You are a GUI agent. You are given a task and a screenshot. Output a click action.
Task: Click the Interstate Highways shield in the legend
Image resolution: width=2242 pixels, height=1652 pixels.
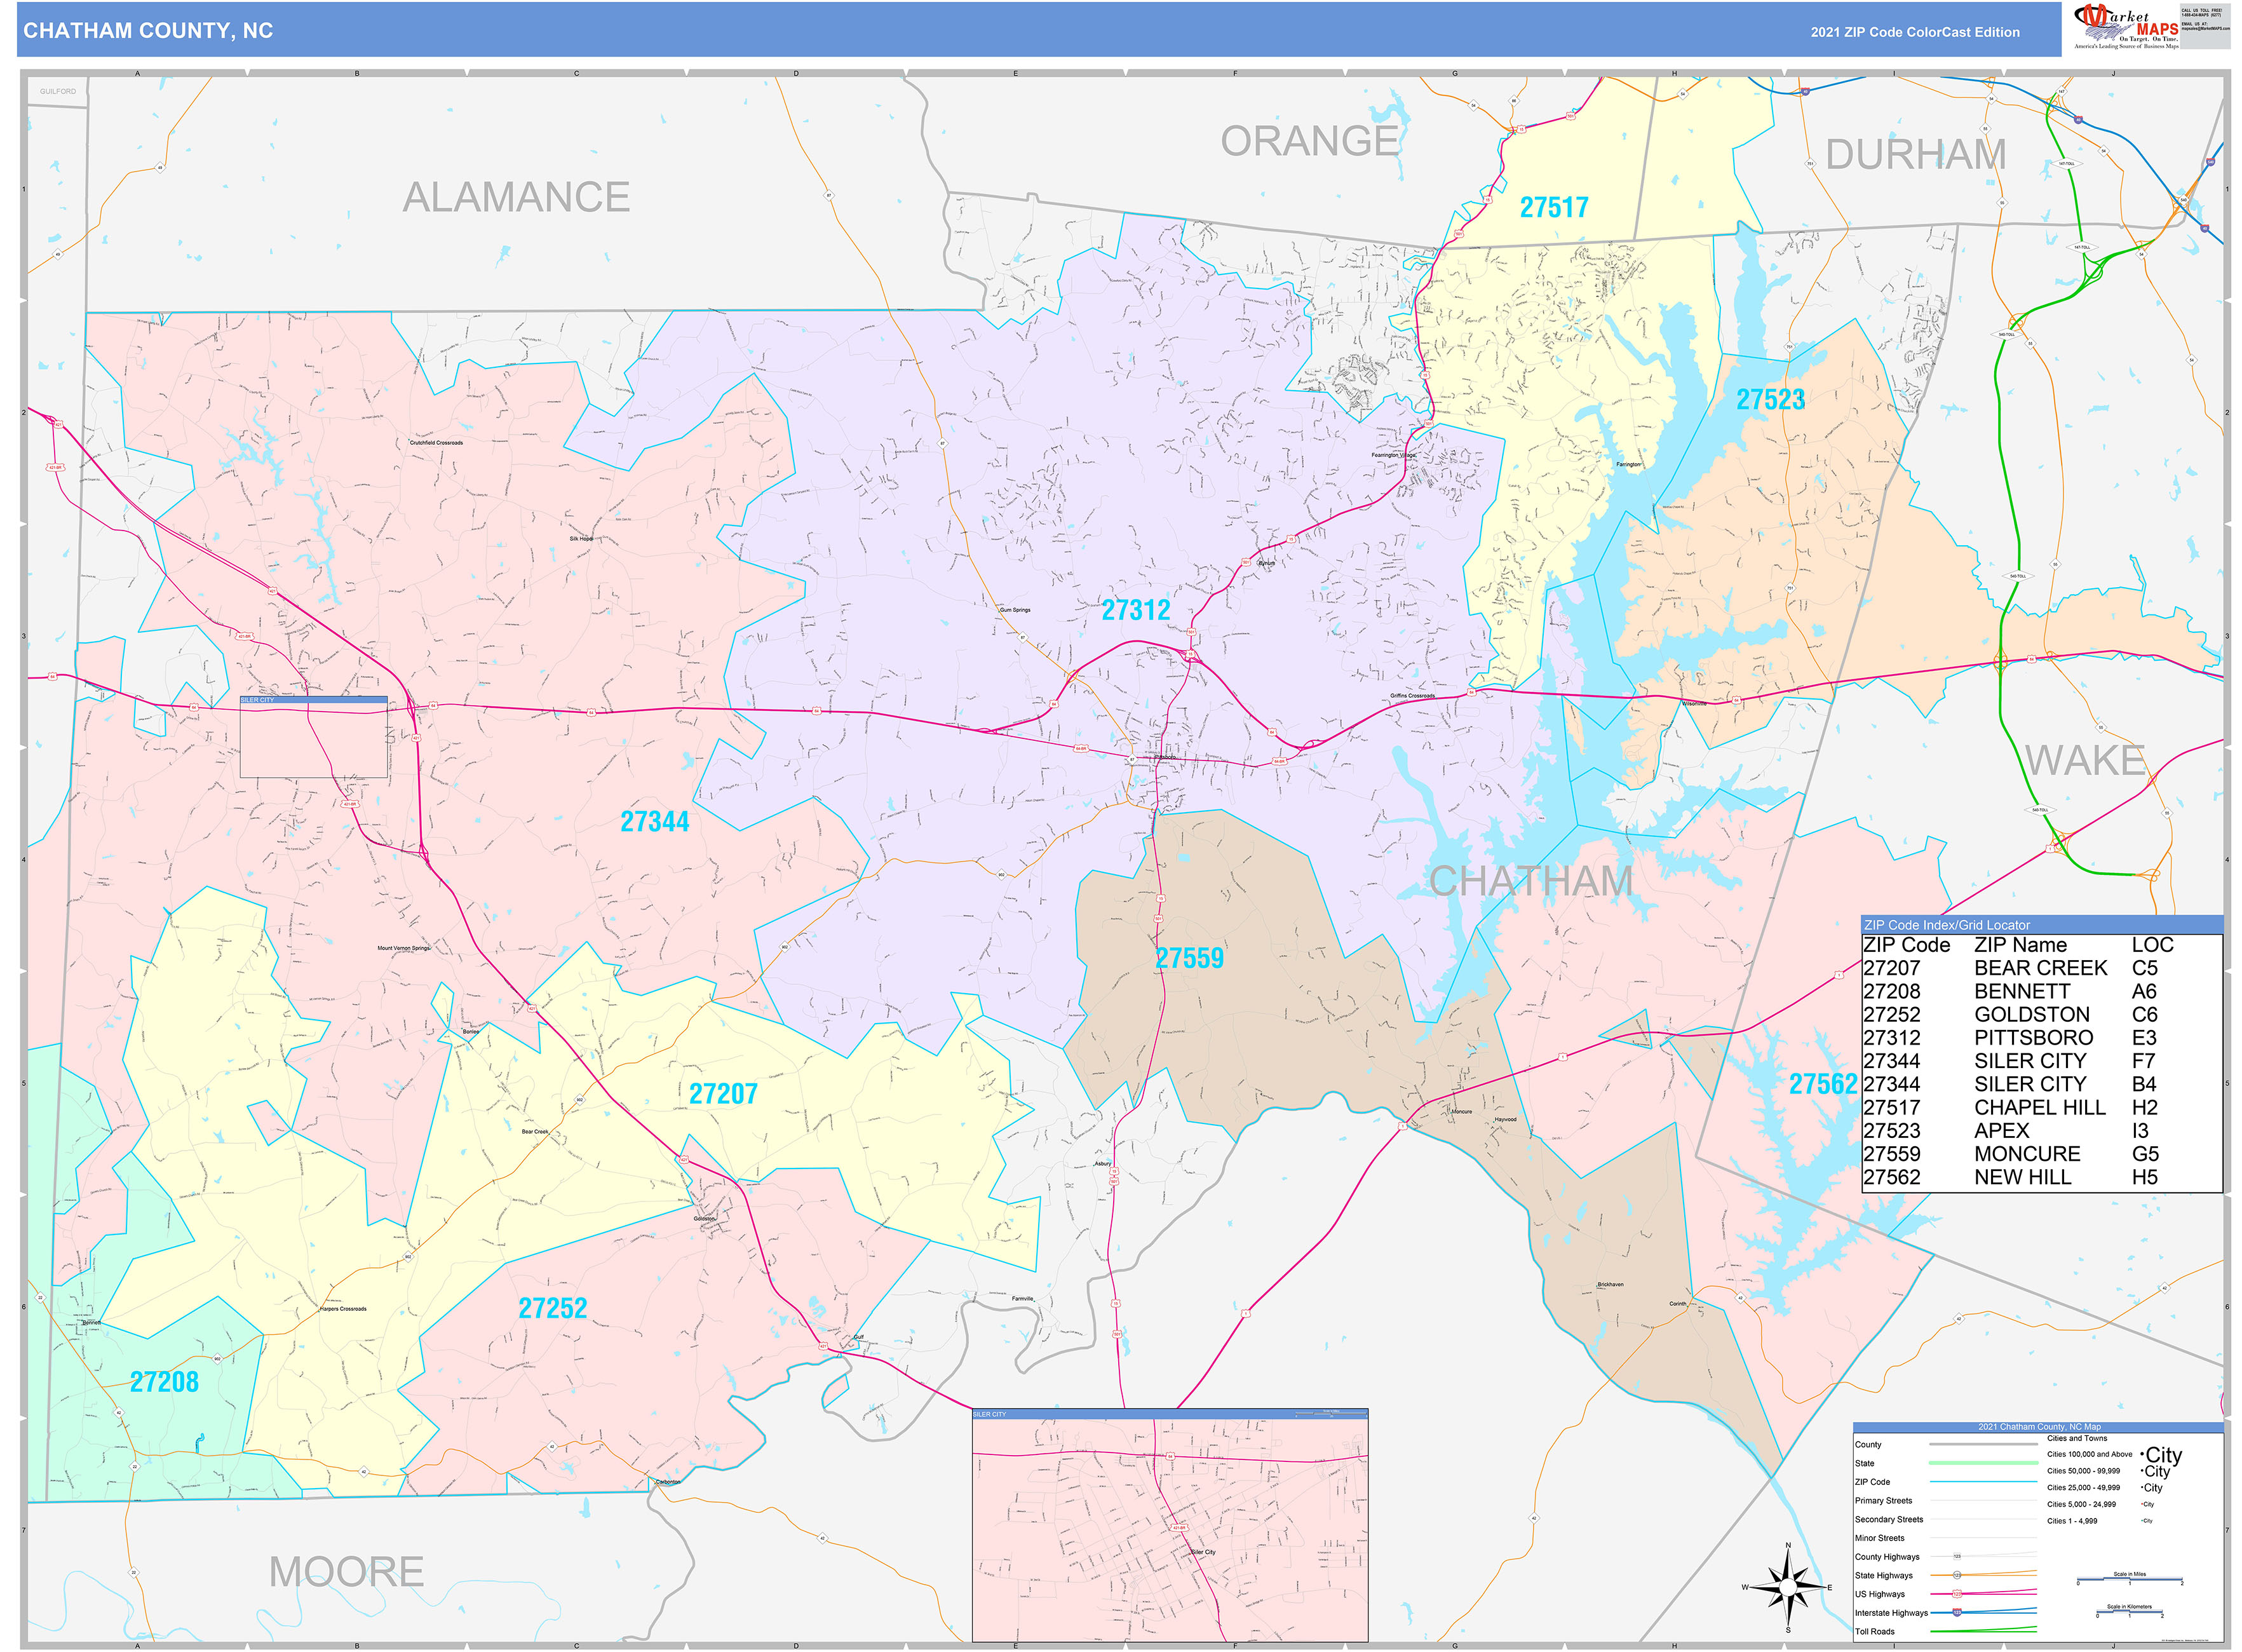click(x=1957, y=1612)
